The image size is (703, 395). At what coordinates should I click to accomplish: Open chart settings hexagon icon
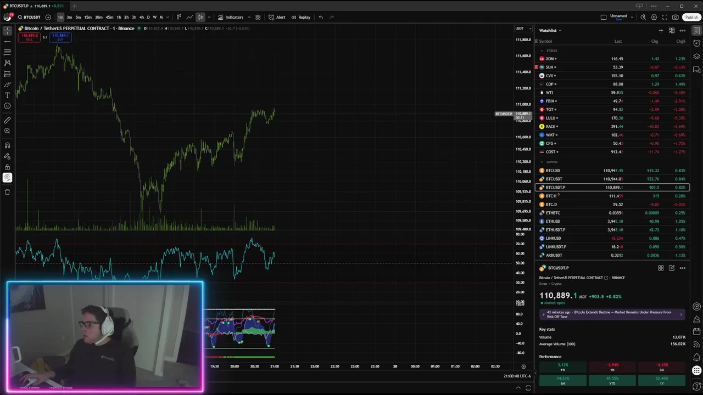tap(654, 17)
